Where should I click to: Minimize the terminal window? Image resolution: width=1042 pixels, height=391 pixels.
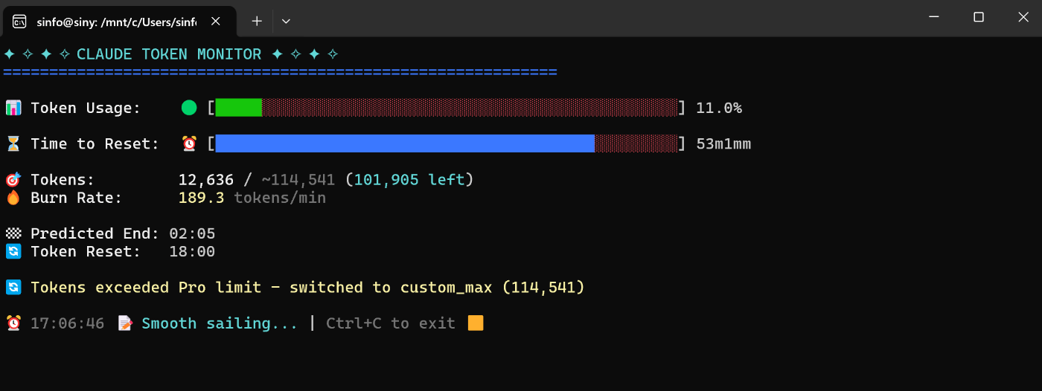tap(936, 17)
